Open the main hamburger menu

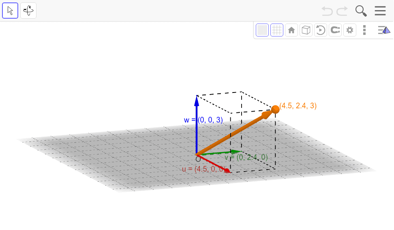(380, 11)
